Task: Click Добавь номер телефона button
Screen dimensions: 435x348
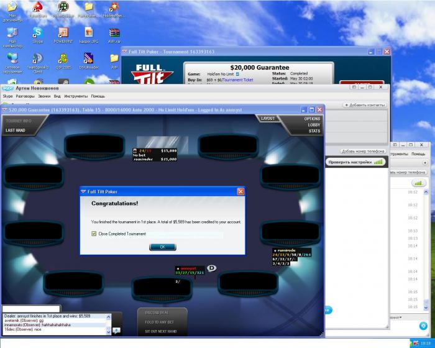Action: click(x=363, y=151)
